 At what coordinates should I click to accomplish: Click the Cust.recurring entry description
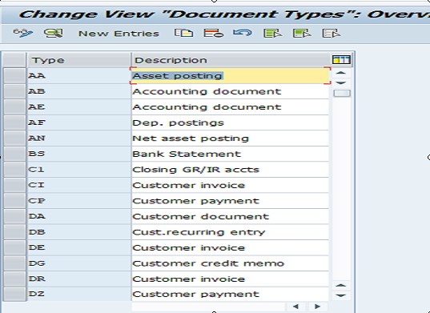tap(231, 232)
